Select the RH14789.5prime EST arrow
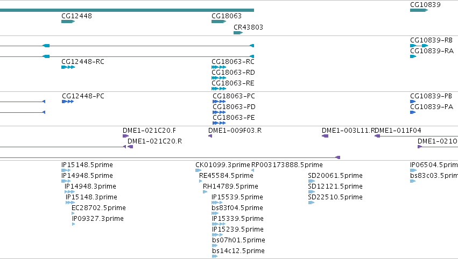 coord(205,192)
